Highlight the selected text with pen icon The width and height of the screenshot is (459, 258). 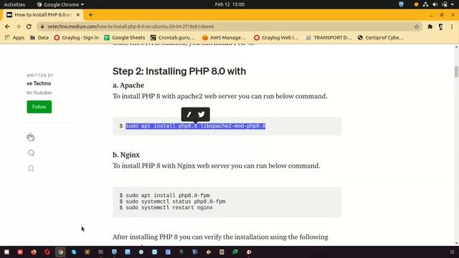pyautogui.click(x=189, y=115)
